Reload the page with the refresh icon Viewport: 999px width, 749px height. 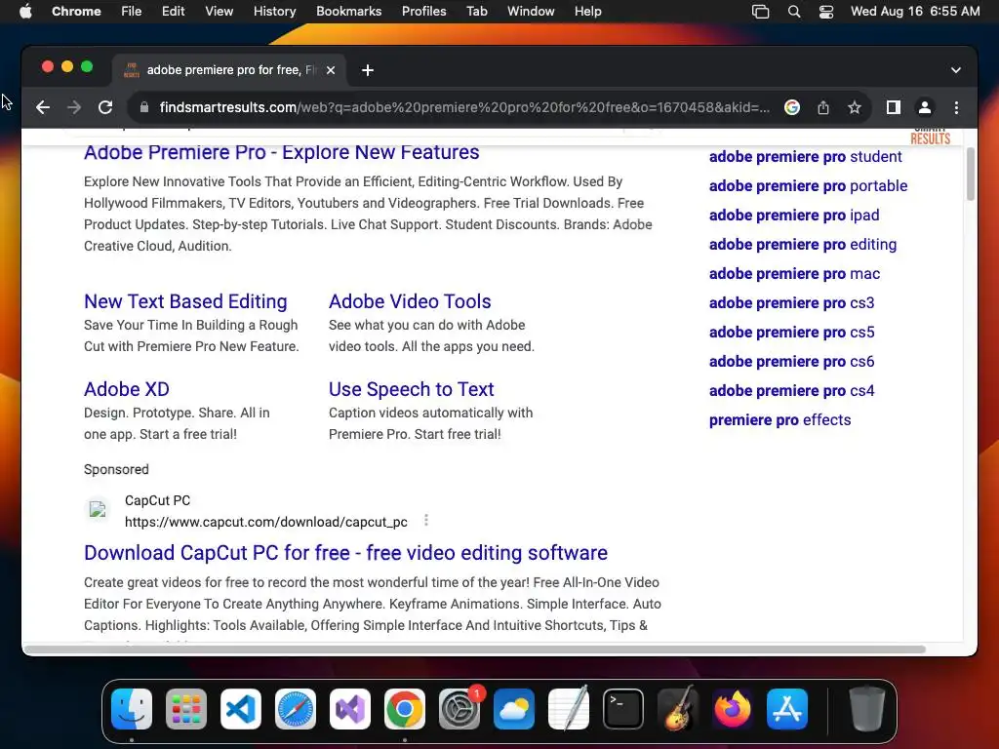coord(105,107)
